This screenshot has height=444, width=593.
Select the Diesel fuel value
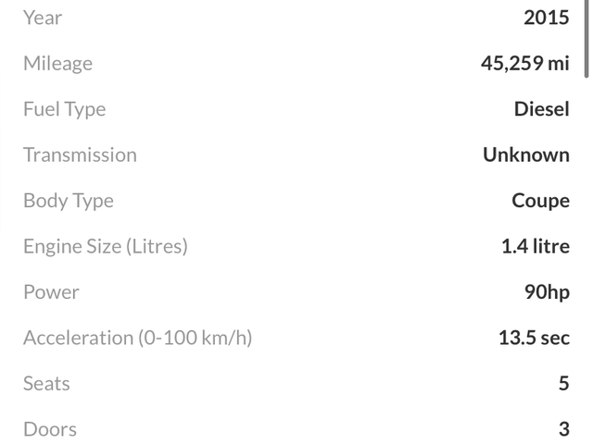(541, 109)
